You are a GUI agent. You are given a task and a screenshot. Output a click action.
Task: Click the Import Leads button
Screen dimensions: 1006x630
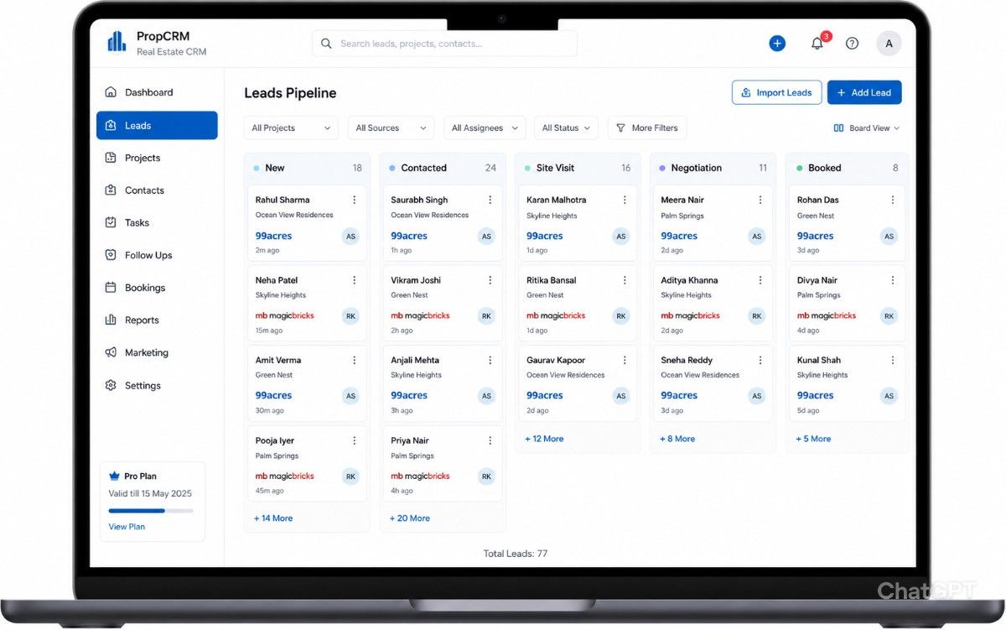coord(776,92)
